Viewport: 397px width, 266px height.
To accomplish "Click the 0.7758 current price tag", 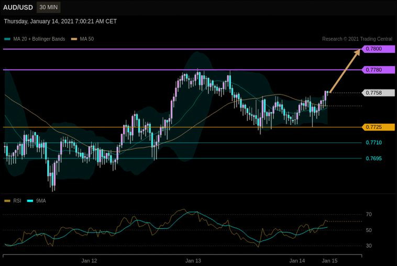I will pyautogui.click(x=378, y=93).
